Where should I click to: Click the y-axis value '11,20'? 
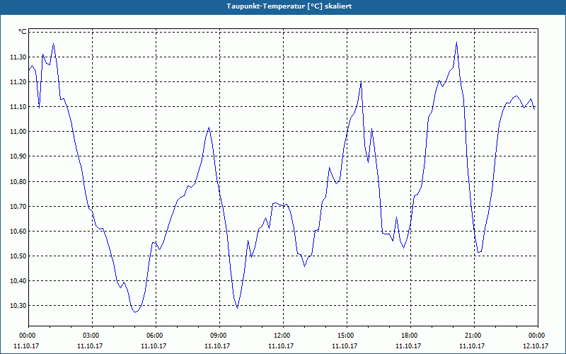pyautogui.click(x=18, y=82)
